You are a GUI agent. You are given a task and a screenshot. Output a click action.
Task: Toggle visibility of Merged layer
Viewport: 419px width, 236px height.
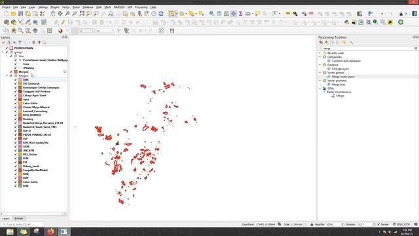point(11,71)
